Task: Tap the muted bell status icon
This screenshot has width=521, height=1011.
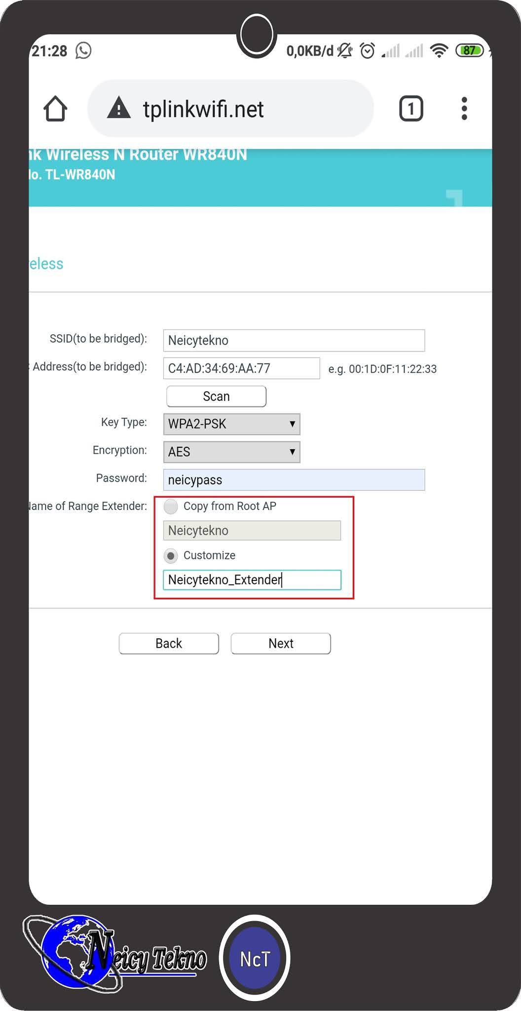Action: pos(345,50)
